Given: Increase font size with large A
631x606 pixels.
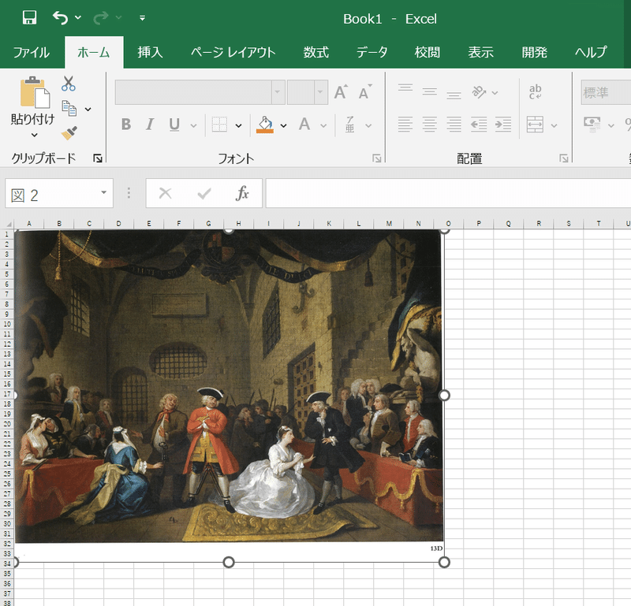Looking at the screenshot, I should tap(341, 92).
